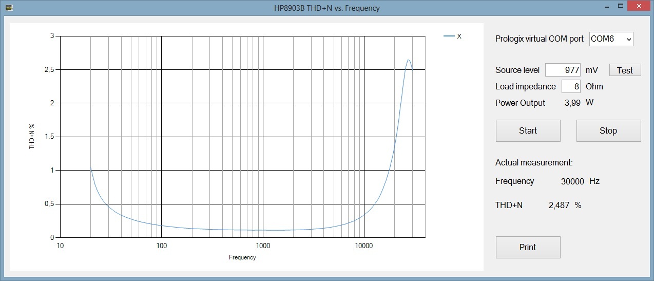Click the 10000 tick label on x-axis
This screenshot has height=281, width=654.
(364, 245)
